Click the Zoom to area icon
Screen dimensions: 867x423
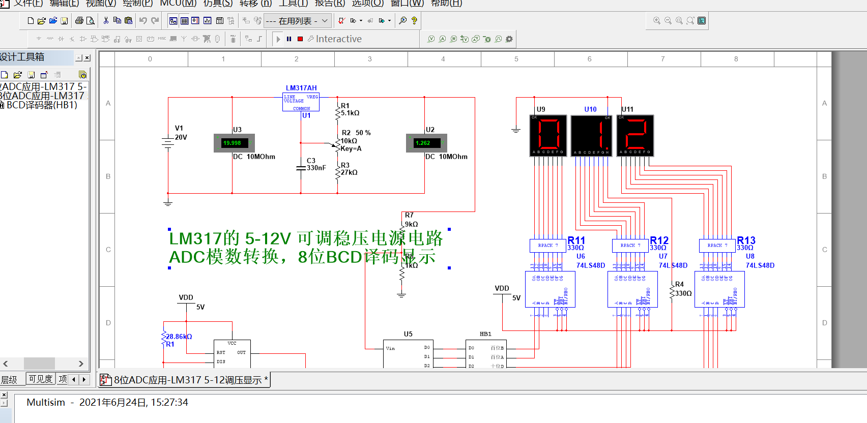coord(679,21)
